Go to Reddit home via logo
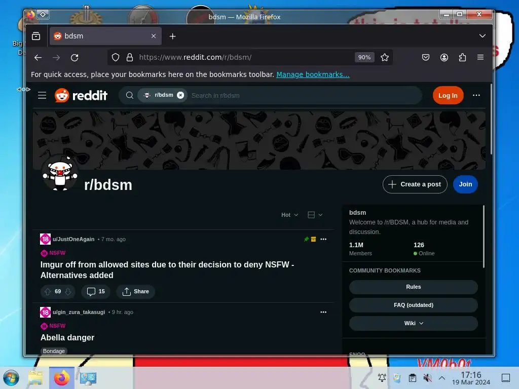 tap(81, 95)
